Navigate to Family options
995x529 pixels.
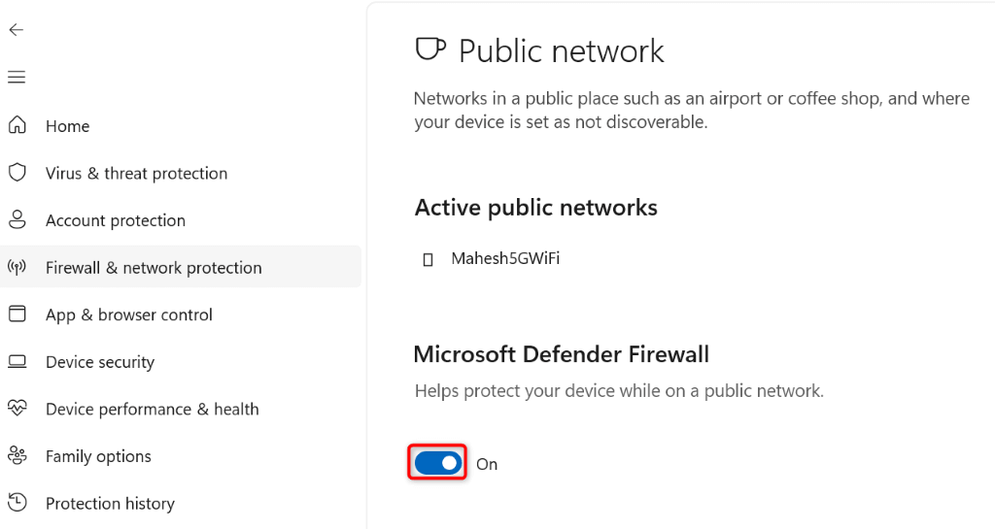coord(98,456)
